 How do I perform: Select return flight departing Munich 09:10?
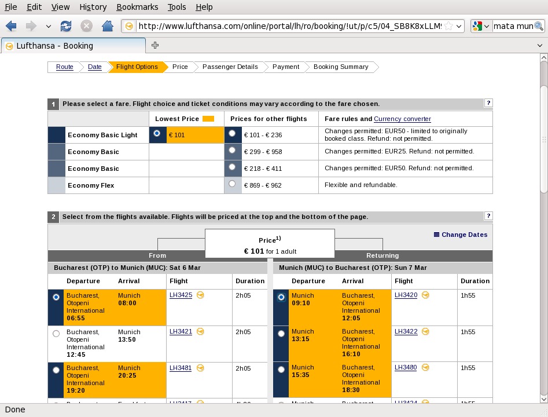(281, 297)
